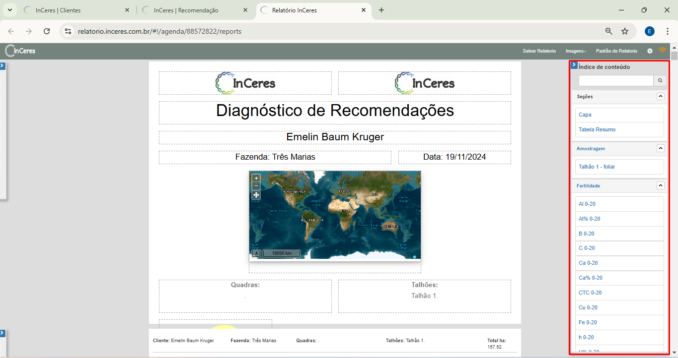Collapse the Fertilidade section
678x358 pixels.
(660, 185)
